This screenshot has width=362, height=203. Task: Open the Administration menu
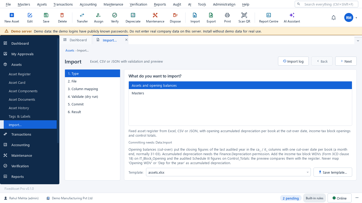[x=224, y=4]
